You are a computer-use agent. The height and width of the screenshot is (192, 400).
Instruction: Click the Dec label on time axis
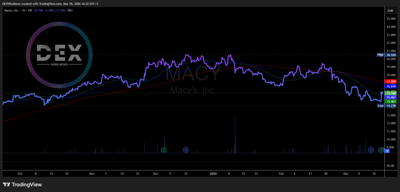tap(156, 174)
